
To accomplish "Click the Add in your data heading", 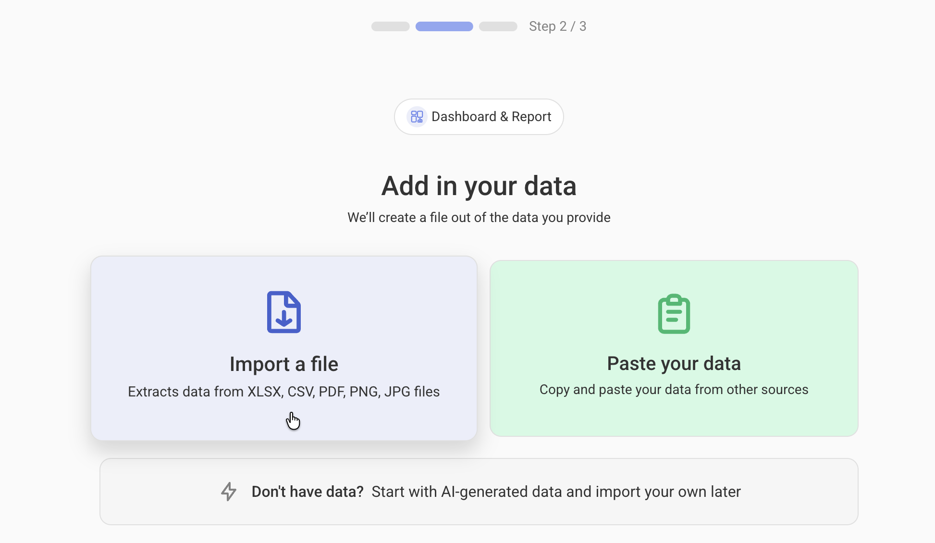I will (479, 186).
